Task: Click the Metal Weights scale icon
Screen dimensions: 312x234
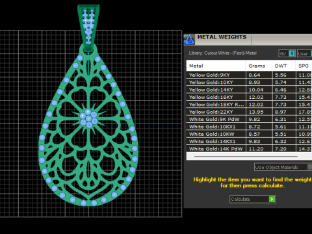Action: point(189,40)
